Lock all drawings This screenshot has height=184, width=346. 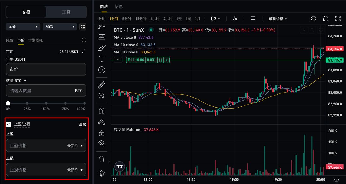[102, 133]
